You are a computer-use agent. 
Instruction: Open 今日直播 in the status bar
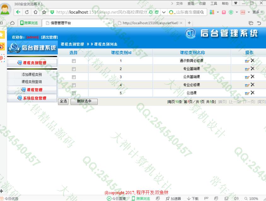[x=116, y=198]
